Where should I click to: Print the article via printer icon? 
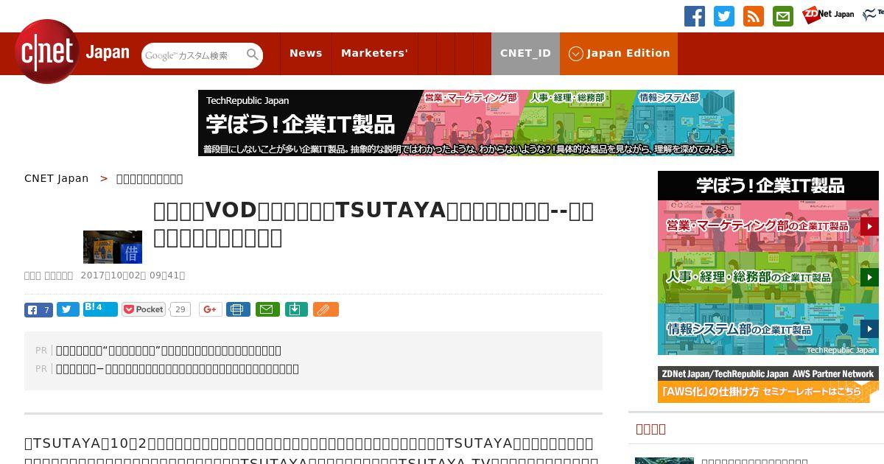point(238,309)
